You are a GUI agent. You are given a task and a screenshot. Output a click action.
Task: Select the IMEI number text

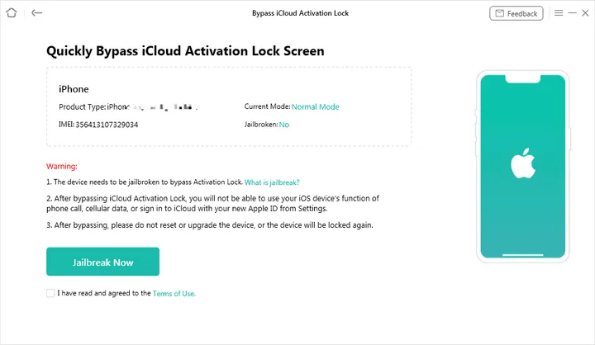[x=107, y=125]
